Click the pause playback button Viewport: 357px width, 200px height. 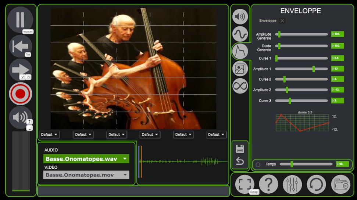[20, 20]
